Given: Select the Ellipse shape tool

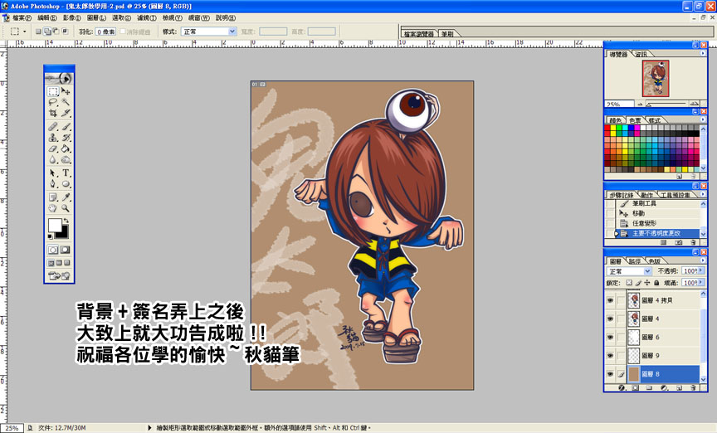Looking at the screenshot, I should pos(66,184).
